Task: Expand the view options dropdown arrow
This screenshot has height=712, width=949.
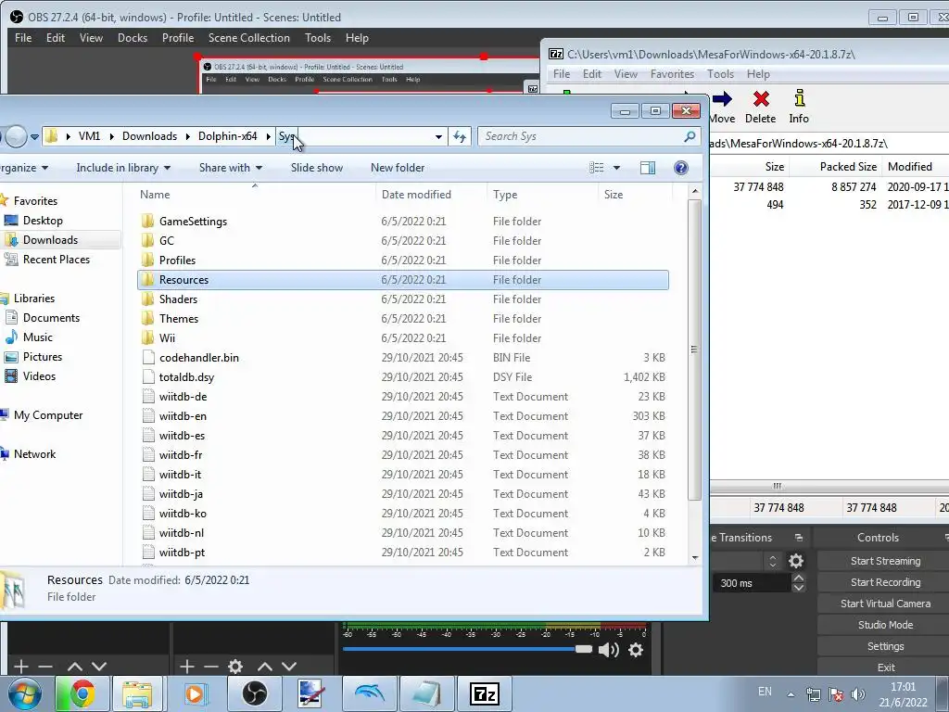Action: [x=616, y=168]
